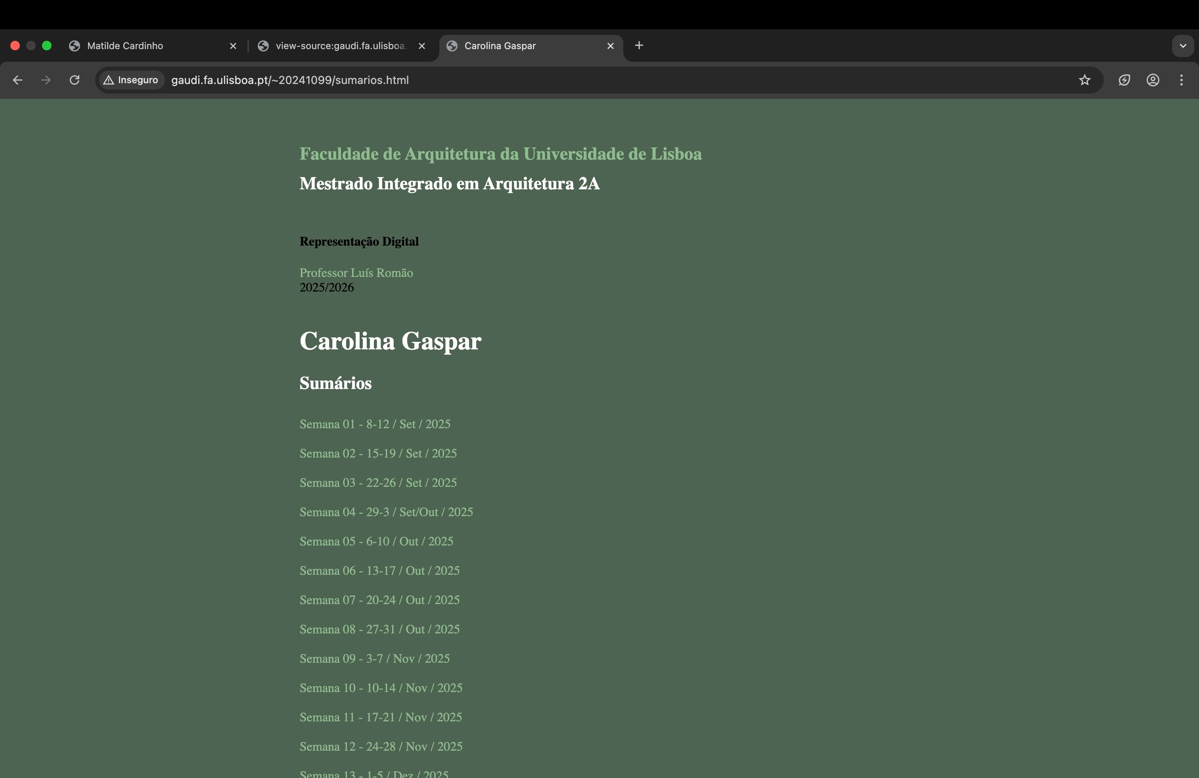
Task: Open the profile account icon
Action: (1153, 80)
